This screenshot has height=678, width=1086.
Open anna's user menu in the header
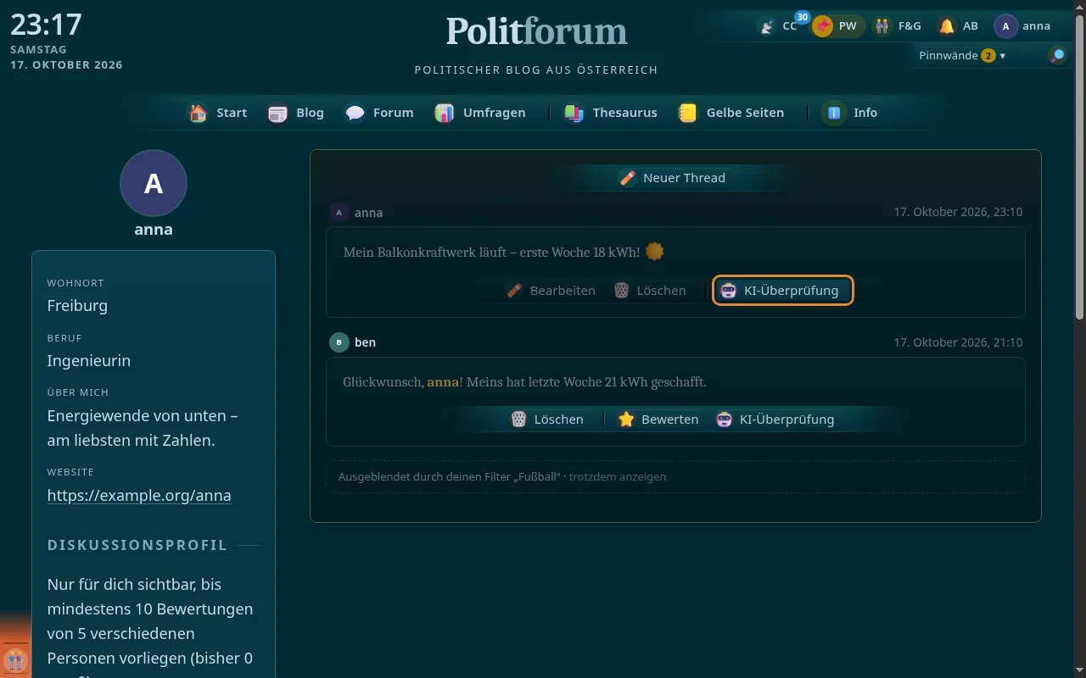point(1024,26)
